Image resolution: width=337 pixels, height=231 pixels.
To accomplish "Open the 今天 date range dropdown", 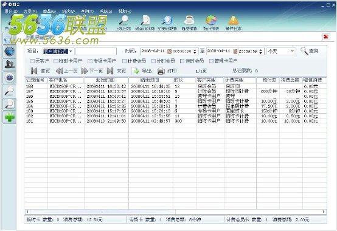I will tap(292, 51).
